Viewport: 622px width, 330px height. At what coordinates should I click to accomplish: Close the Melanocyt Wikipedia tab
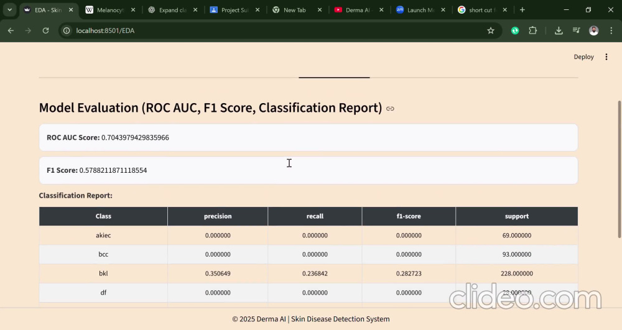pyautogui.click(x=133, y=10)
